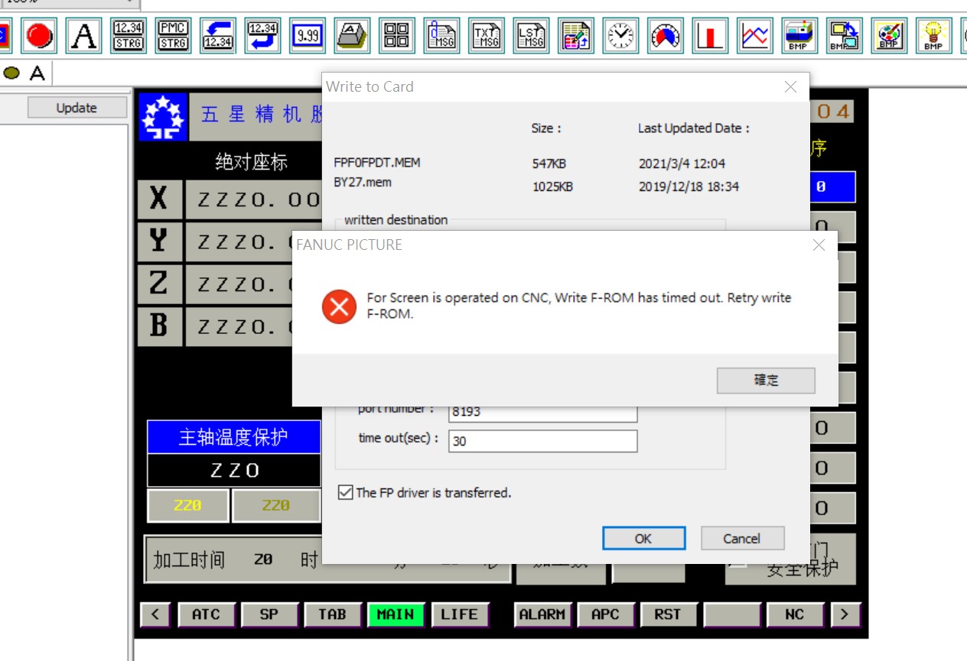Switch to the MAIN screen tab

[396, 614]
